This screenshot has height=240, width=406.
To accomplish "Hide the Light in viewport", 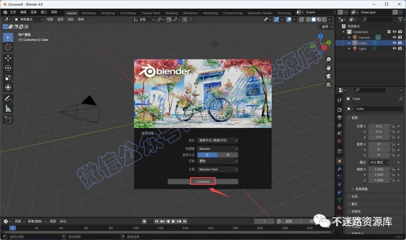I will point(394,49).
